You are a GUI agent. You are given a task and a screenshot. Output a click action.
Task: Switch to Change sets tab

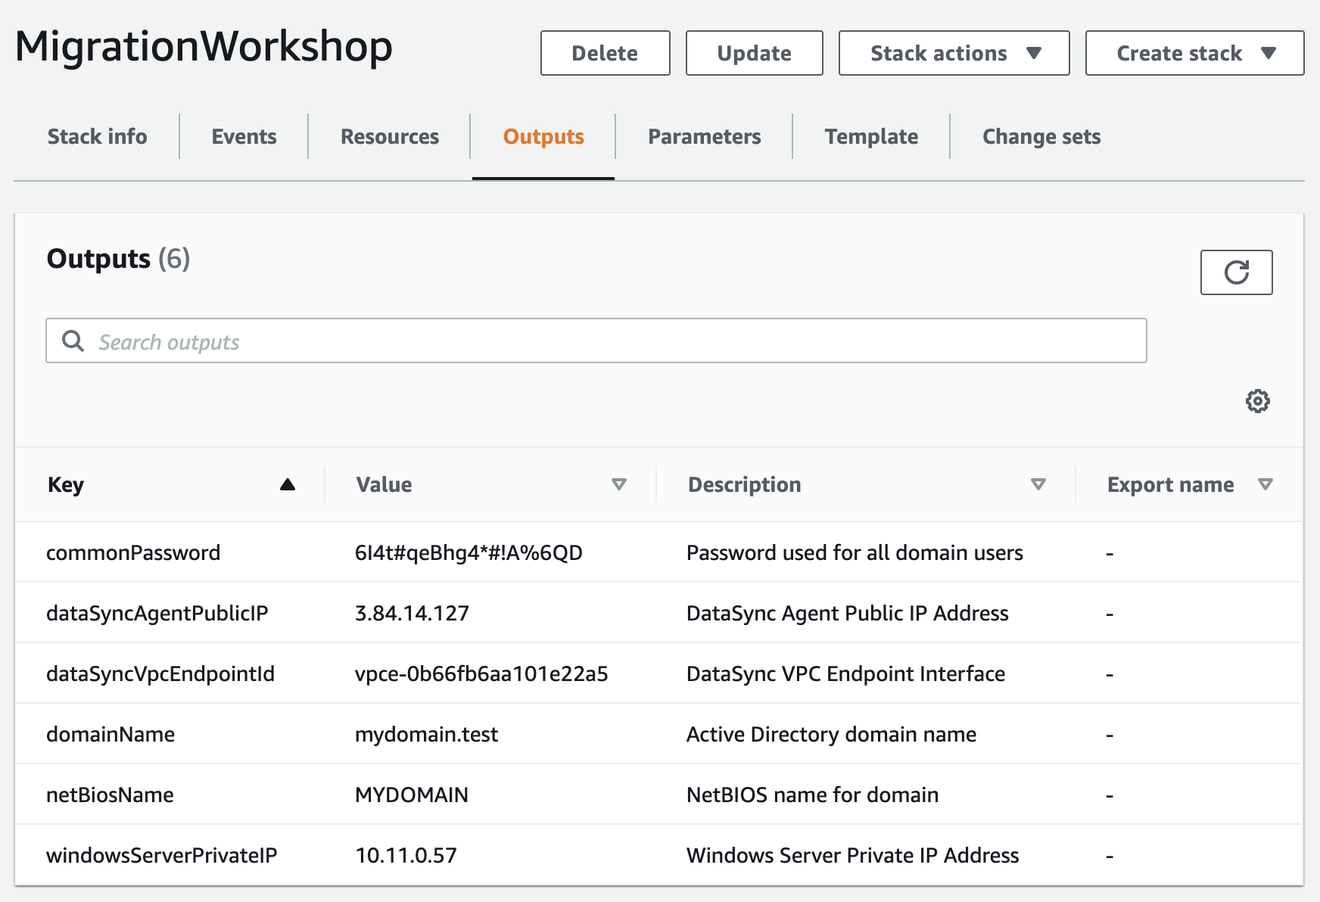[x=1041, y=137]
